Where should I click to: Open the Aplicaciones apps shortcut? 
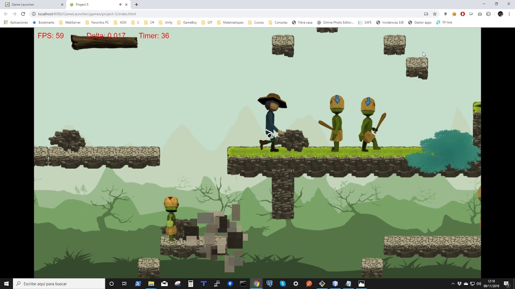16,22
